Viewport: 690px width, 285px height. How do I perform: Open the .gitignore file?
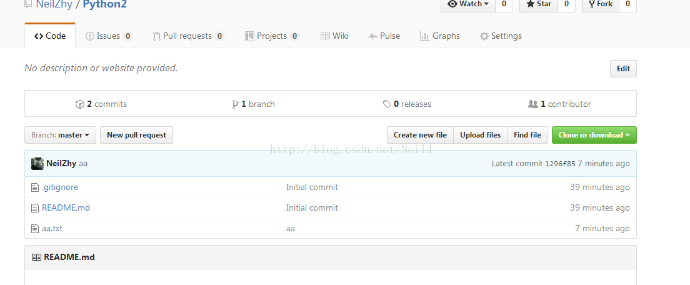pyautogui.click(x=60, y=187)
